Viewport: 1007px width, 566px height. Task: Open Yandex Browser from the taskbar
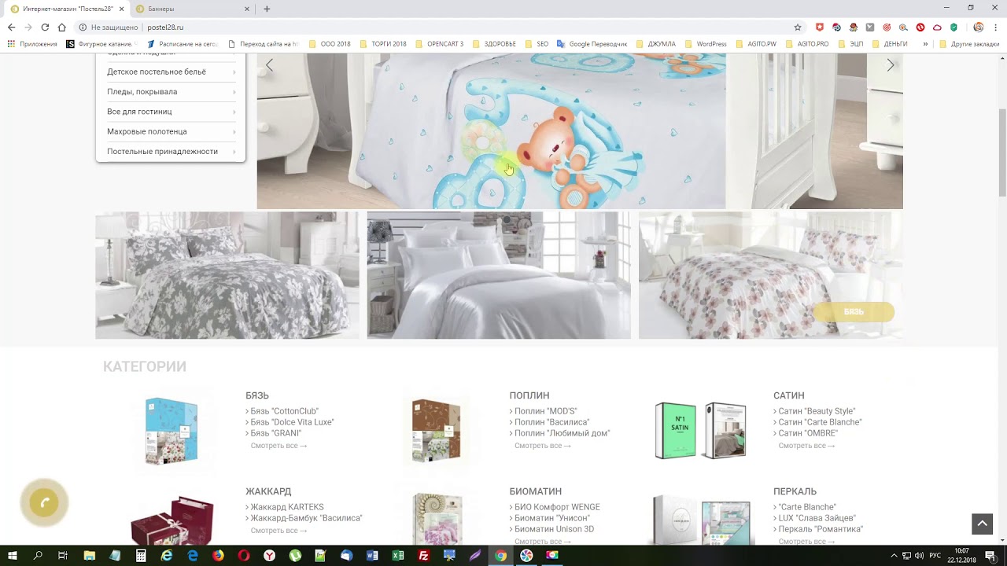[269, 555]
